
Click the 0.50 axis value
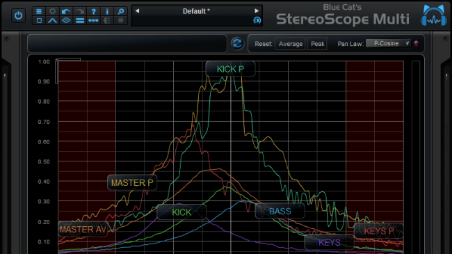[x=44, y=161]
